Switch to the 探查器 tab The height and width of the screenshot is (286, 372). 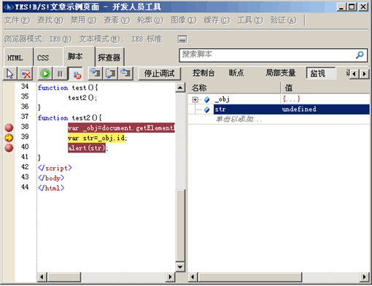pos(109,58)
